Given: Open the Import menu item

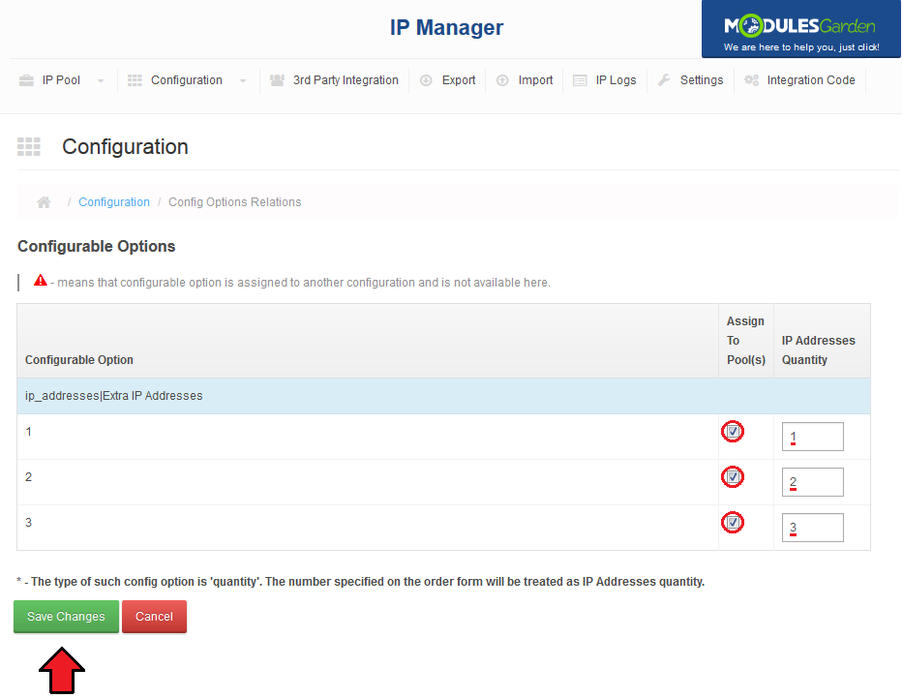Looking at the screenshot, I should click(535, 80).
